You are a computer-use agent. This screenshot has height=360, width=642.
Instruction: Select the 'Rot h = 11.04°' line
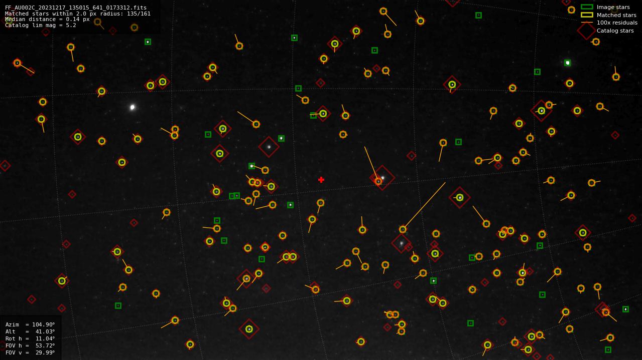point(30,338)
